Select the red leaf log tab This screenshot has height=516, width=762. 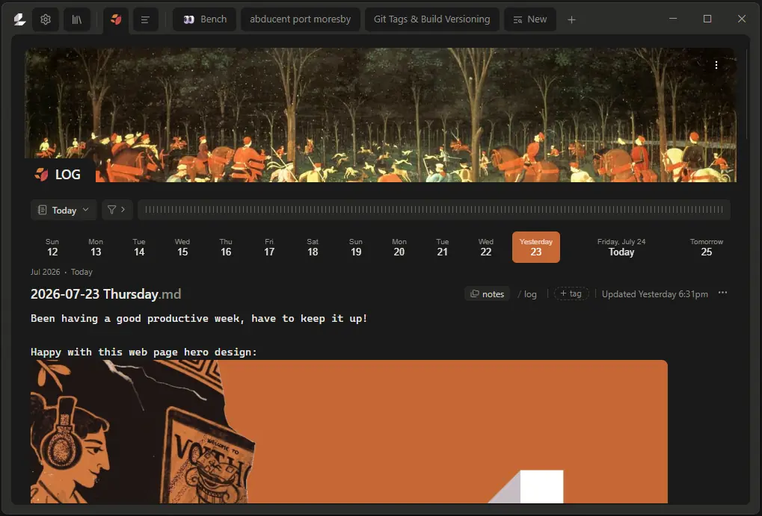point(116,19)
